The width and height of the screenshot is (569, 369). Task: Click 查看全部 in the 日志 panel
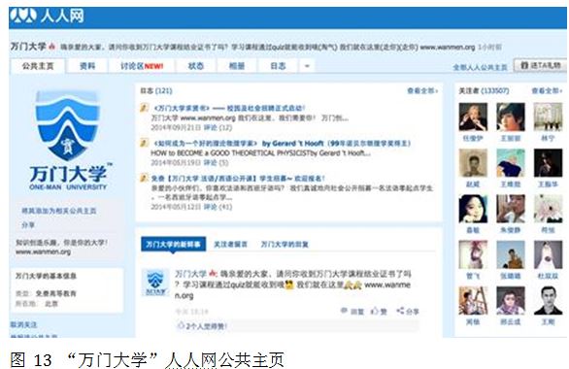point(422,90)
